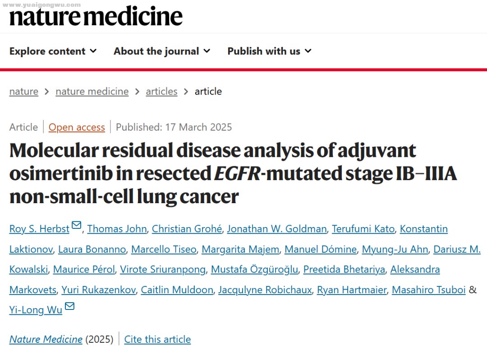487x350 pixels.
Task: View author Jonathan W. Goldman
Action: coord(277,229)
